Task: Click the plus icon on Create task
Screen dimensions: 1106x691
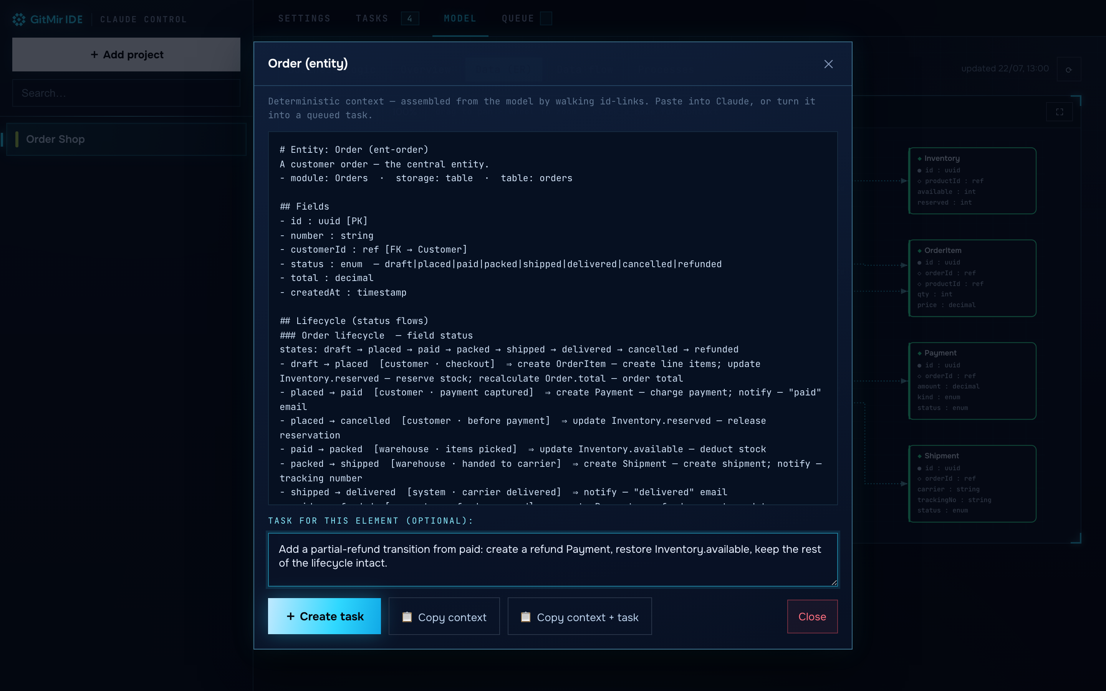Action: (291, 616)
